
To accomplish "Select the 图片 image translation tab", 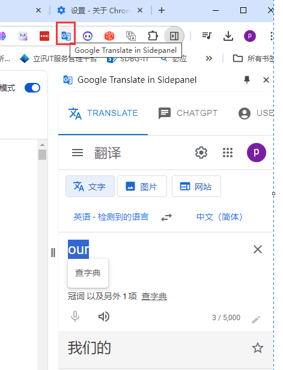I will (142, 186).
